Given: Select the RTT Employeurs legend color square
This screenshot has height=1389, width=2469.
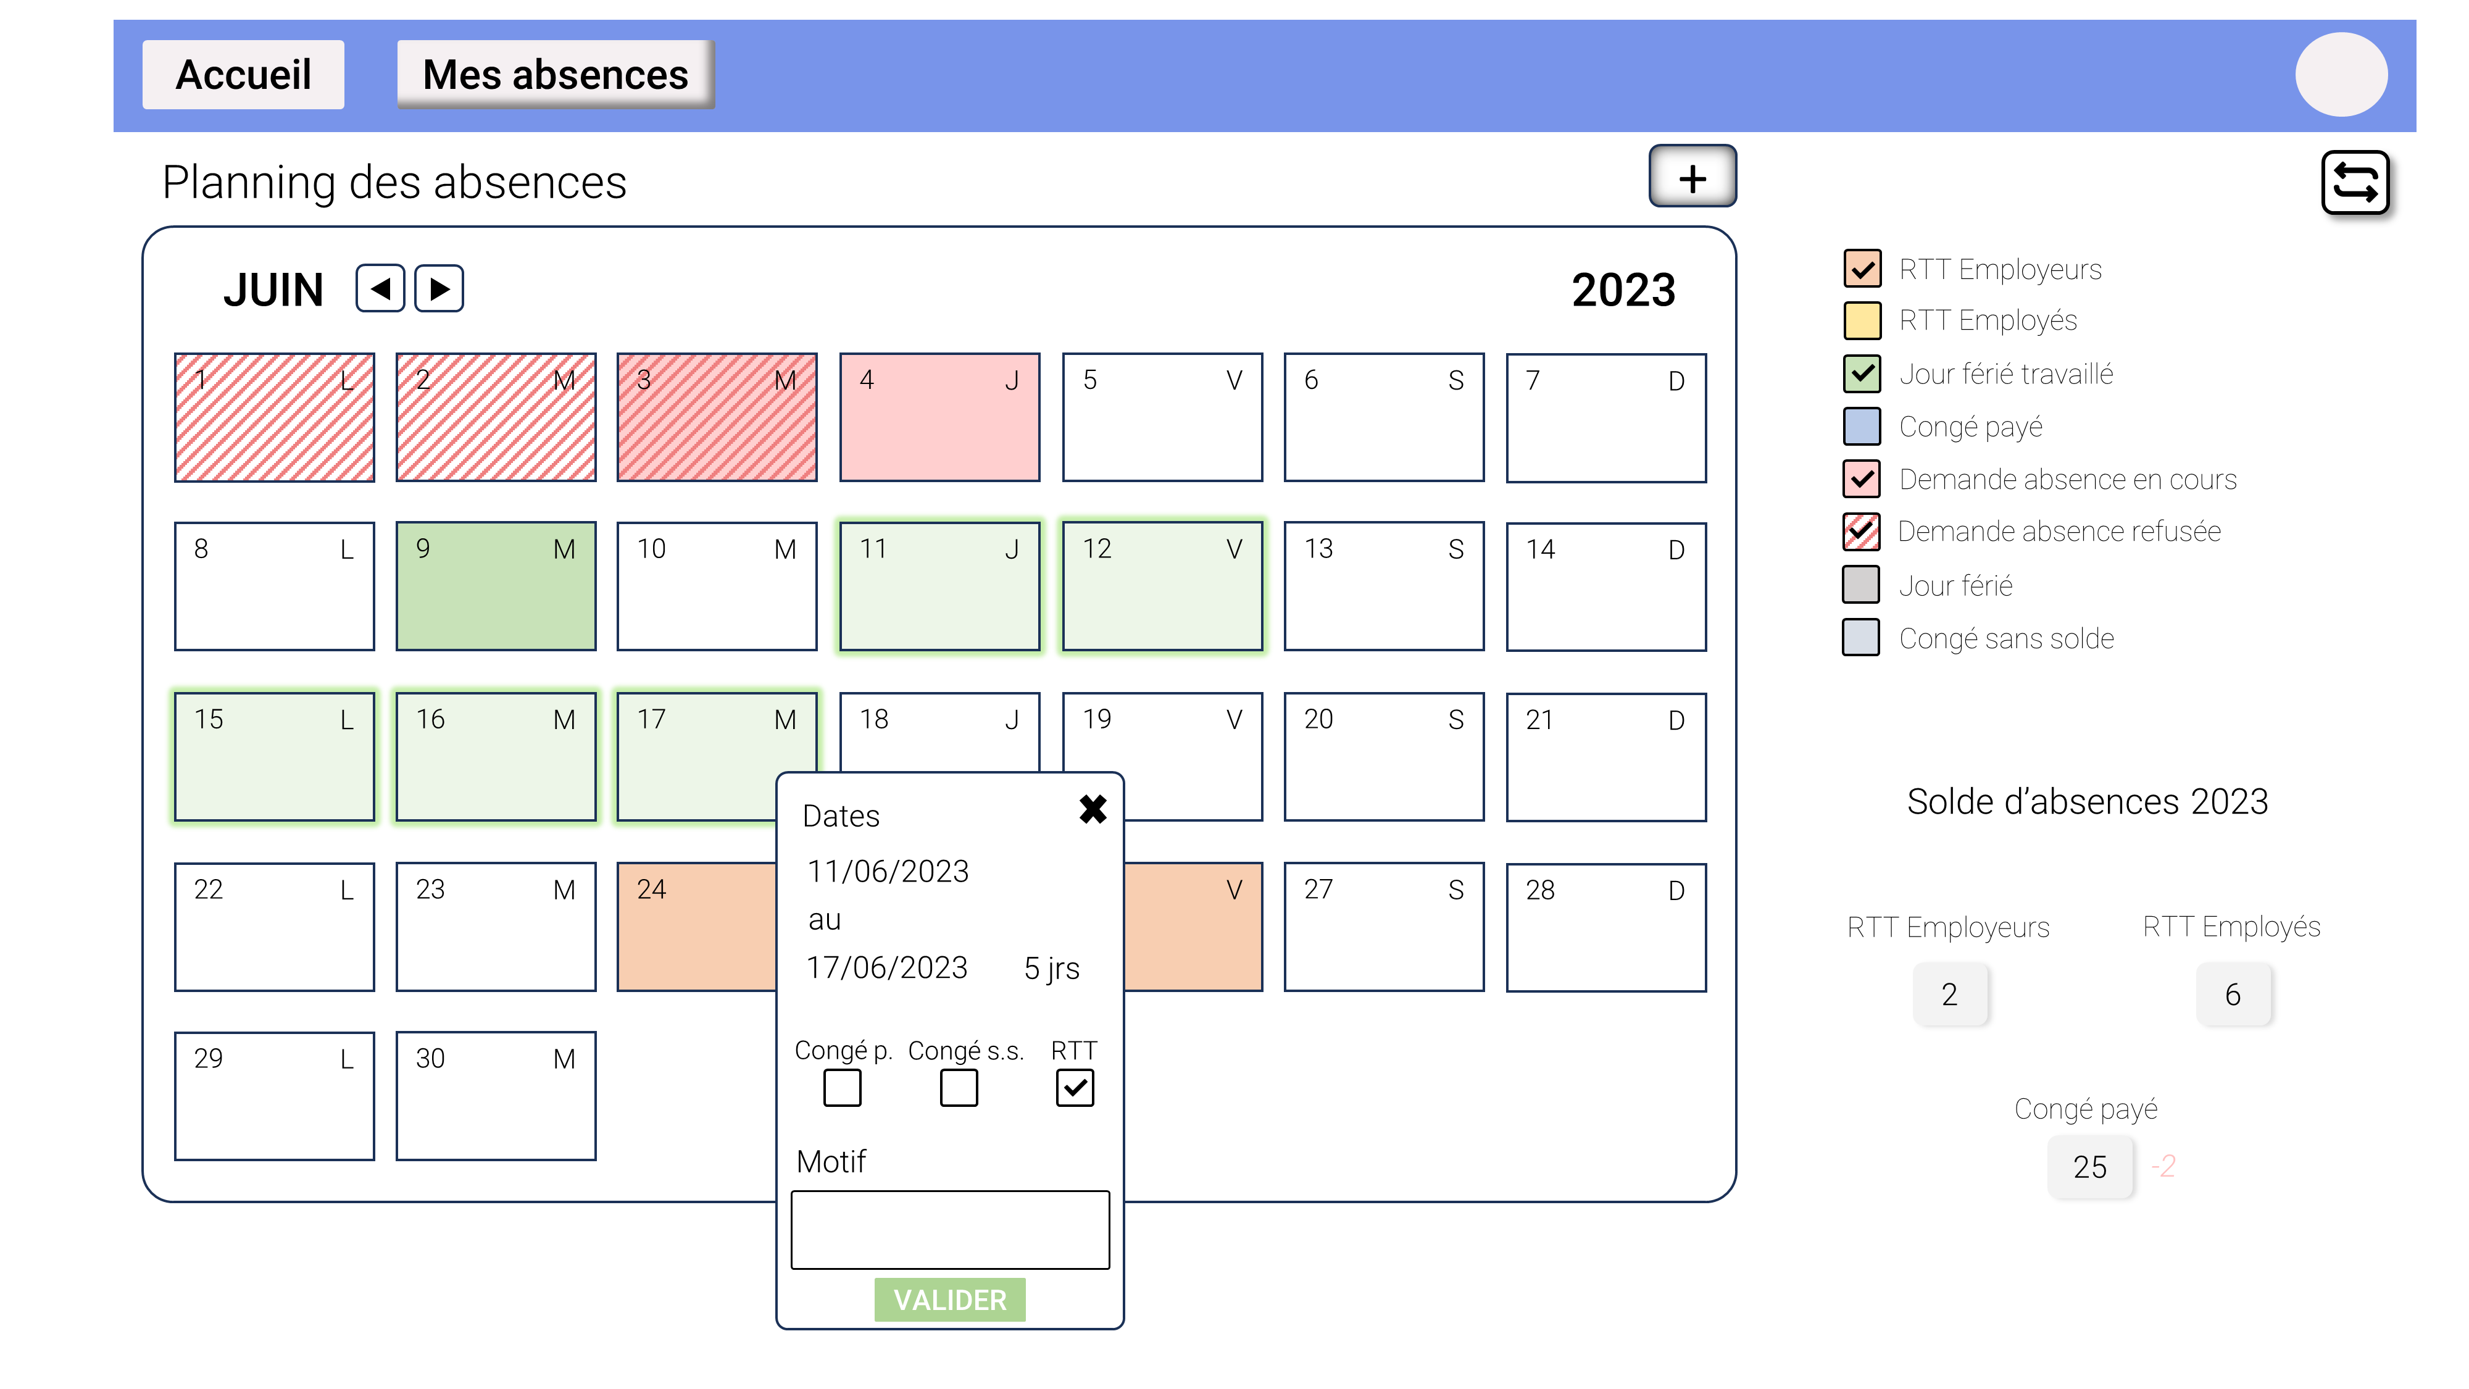Looking at the screenshot, I should [1862, 269].
